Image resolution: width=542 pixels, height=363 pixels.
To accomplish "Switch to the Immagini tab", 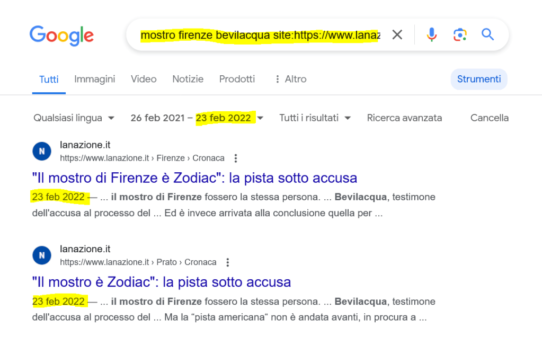I will pos(94,79).
